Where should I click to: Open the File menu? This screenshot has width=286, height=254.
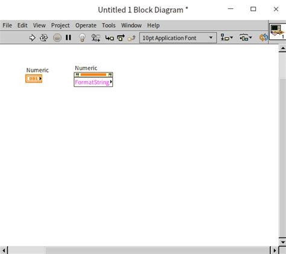[7, 25]
